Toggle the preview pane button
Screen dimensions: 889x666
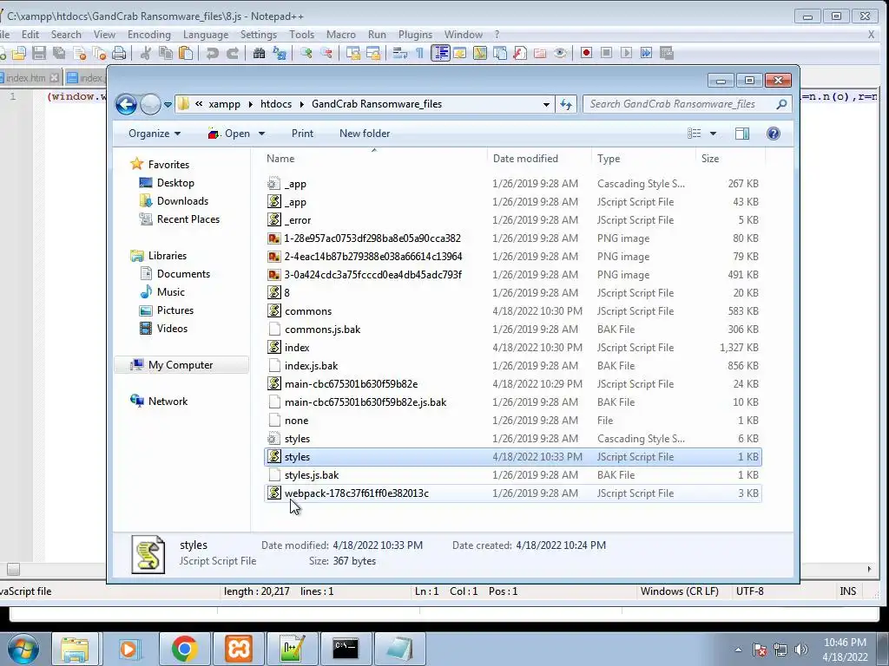[742, 134]
